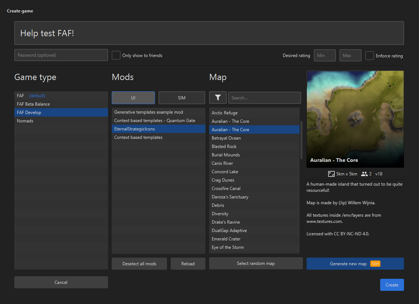
Task: Choose Emerald Crater map
Action: (x=255, y=239)
